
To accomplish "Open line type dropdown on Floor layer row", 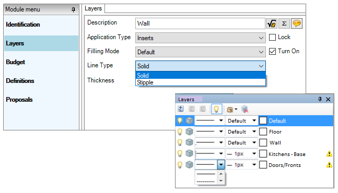I will coord(221,131).
